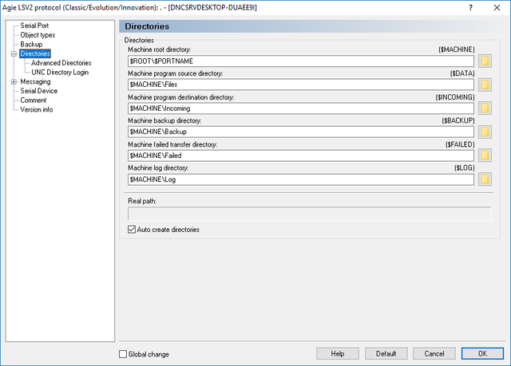
Task: Click the ($INCOMING) variable label
Action: point(455,97)
